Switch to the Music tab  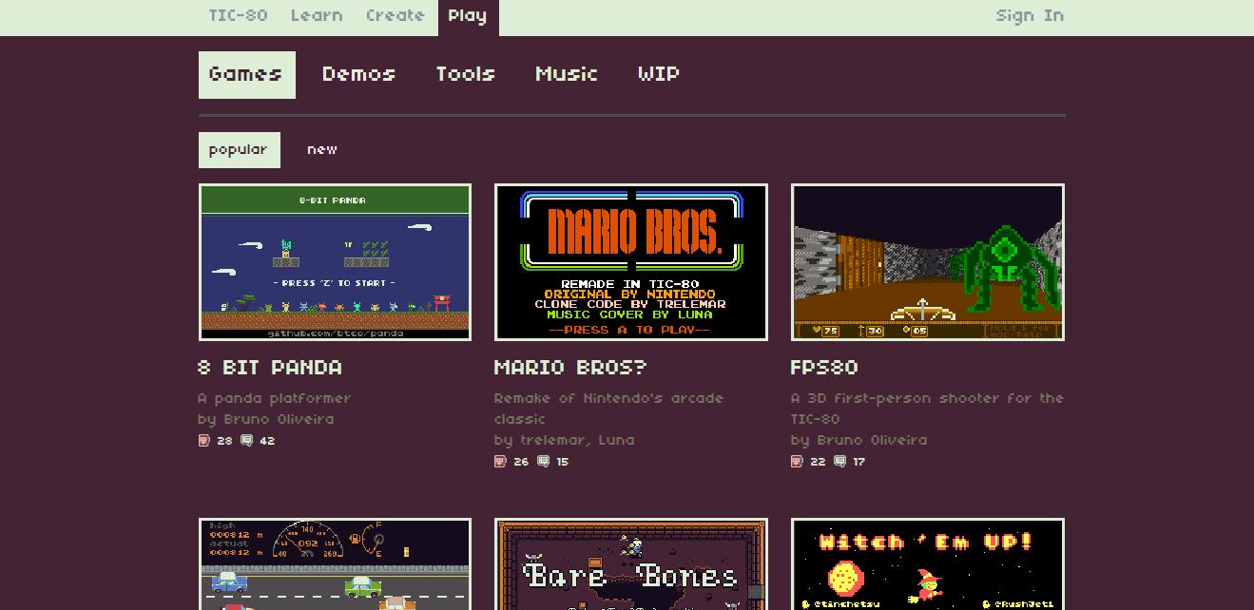coord(567,74)
